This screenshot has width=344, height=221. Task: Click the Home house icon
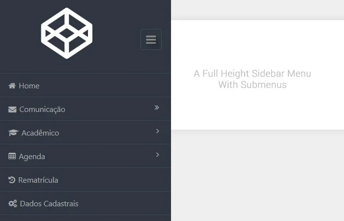click(12, 86)
